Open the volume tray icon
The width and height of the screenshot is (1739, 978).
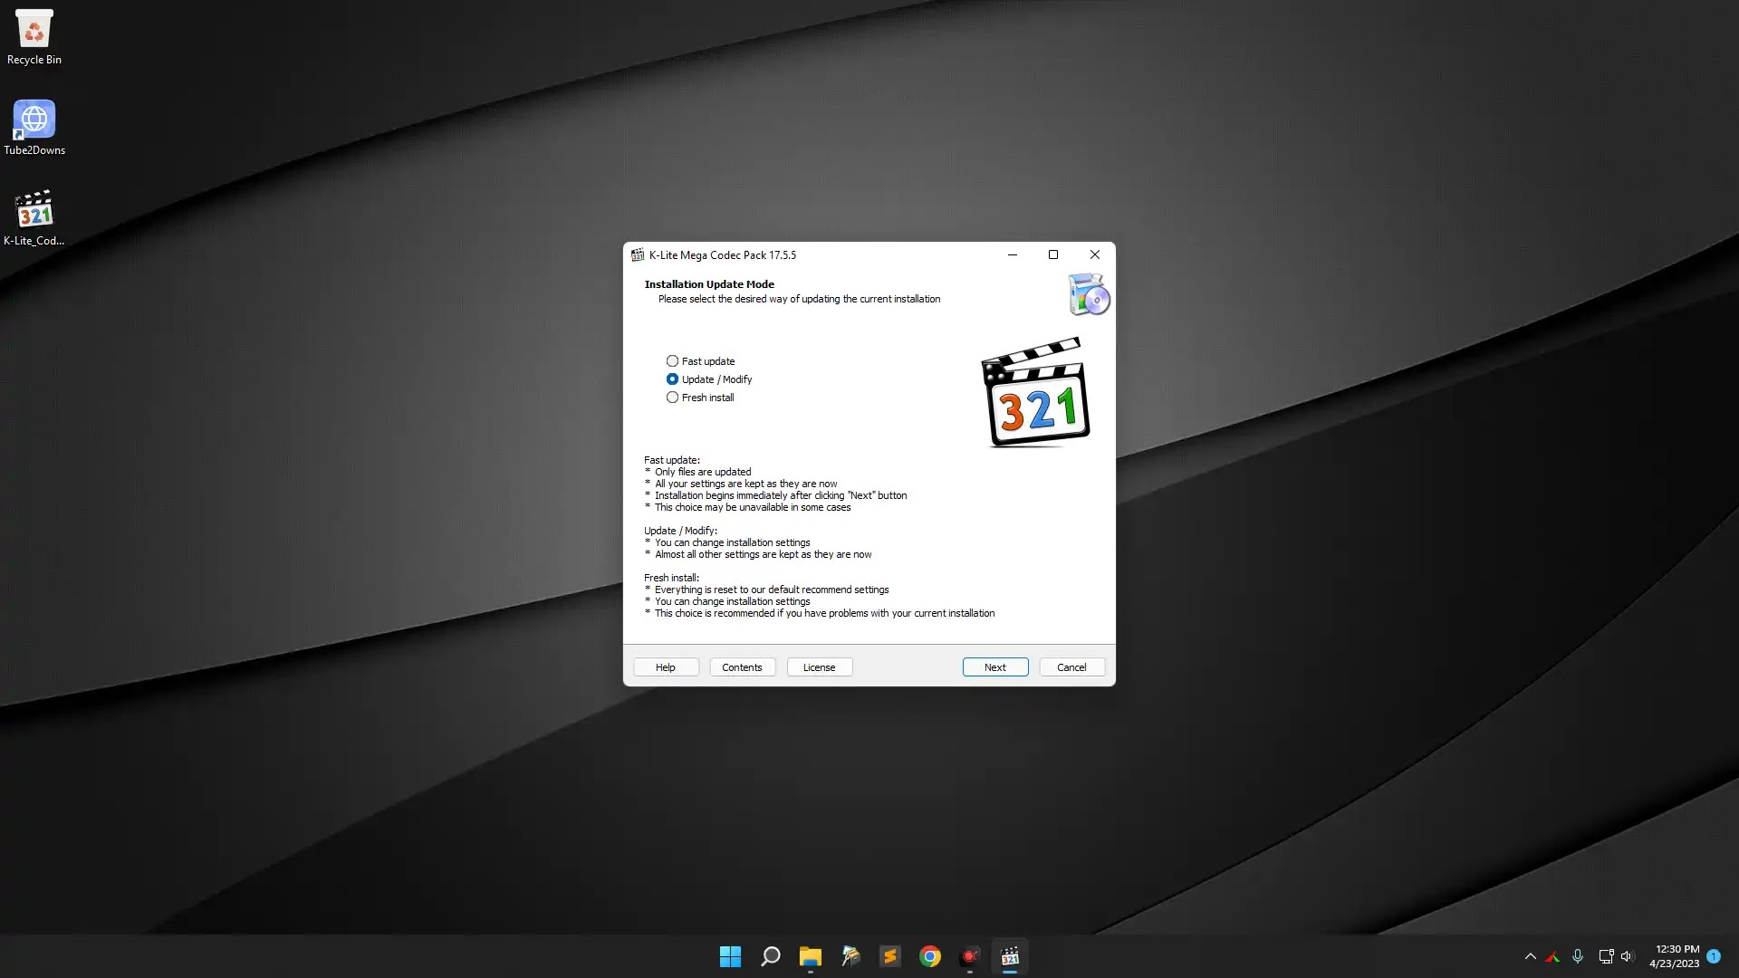click(x=1627, y=956)
